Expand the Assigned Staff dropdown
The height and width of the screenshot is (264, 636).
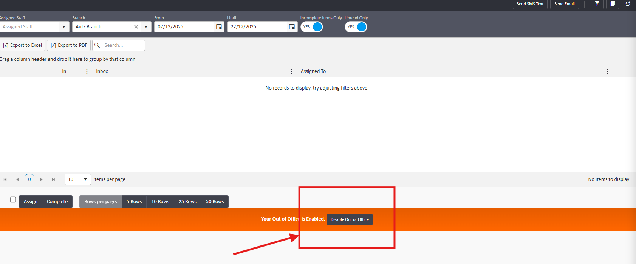63,27
